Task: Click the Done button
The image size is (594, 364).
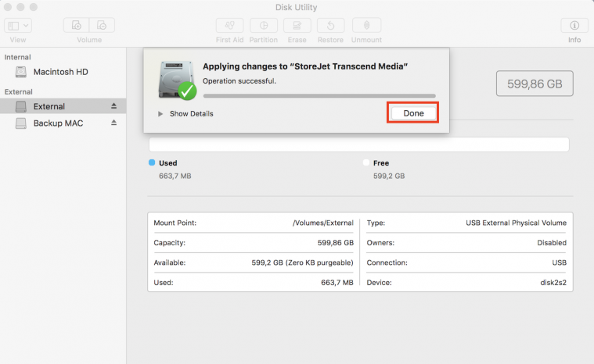Action: [413, 113]
